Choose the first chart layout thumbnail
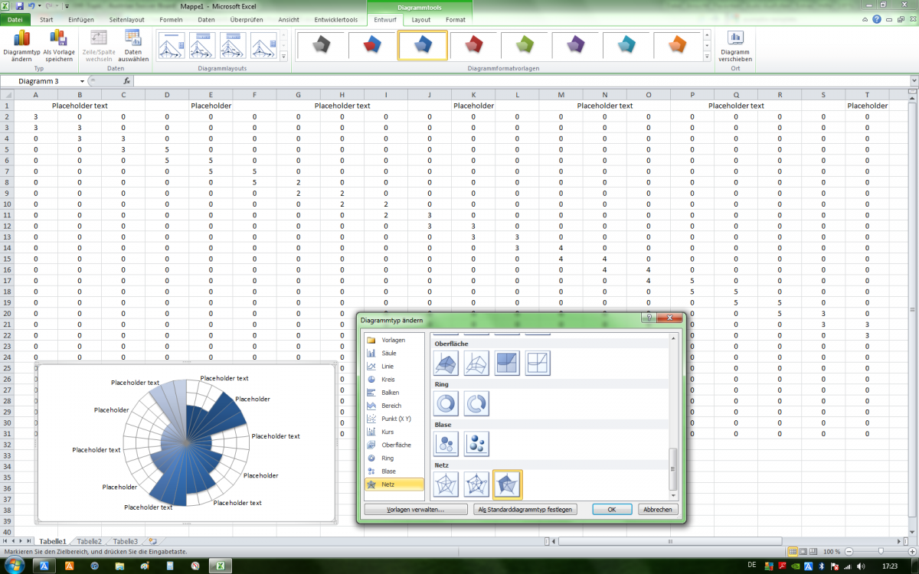This screenshot has width=919, height=574. pos(172,46)
